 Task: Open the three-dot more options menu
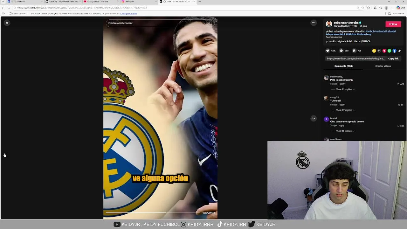click(x=314, y=23)
